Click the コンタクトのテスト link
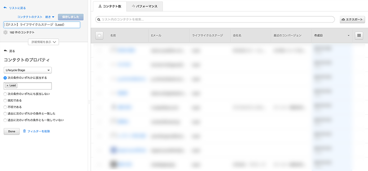Screen dimensions: 368x171 coord(30,17)
